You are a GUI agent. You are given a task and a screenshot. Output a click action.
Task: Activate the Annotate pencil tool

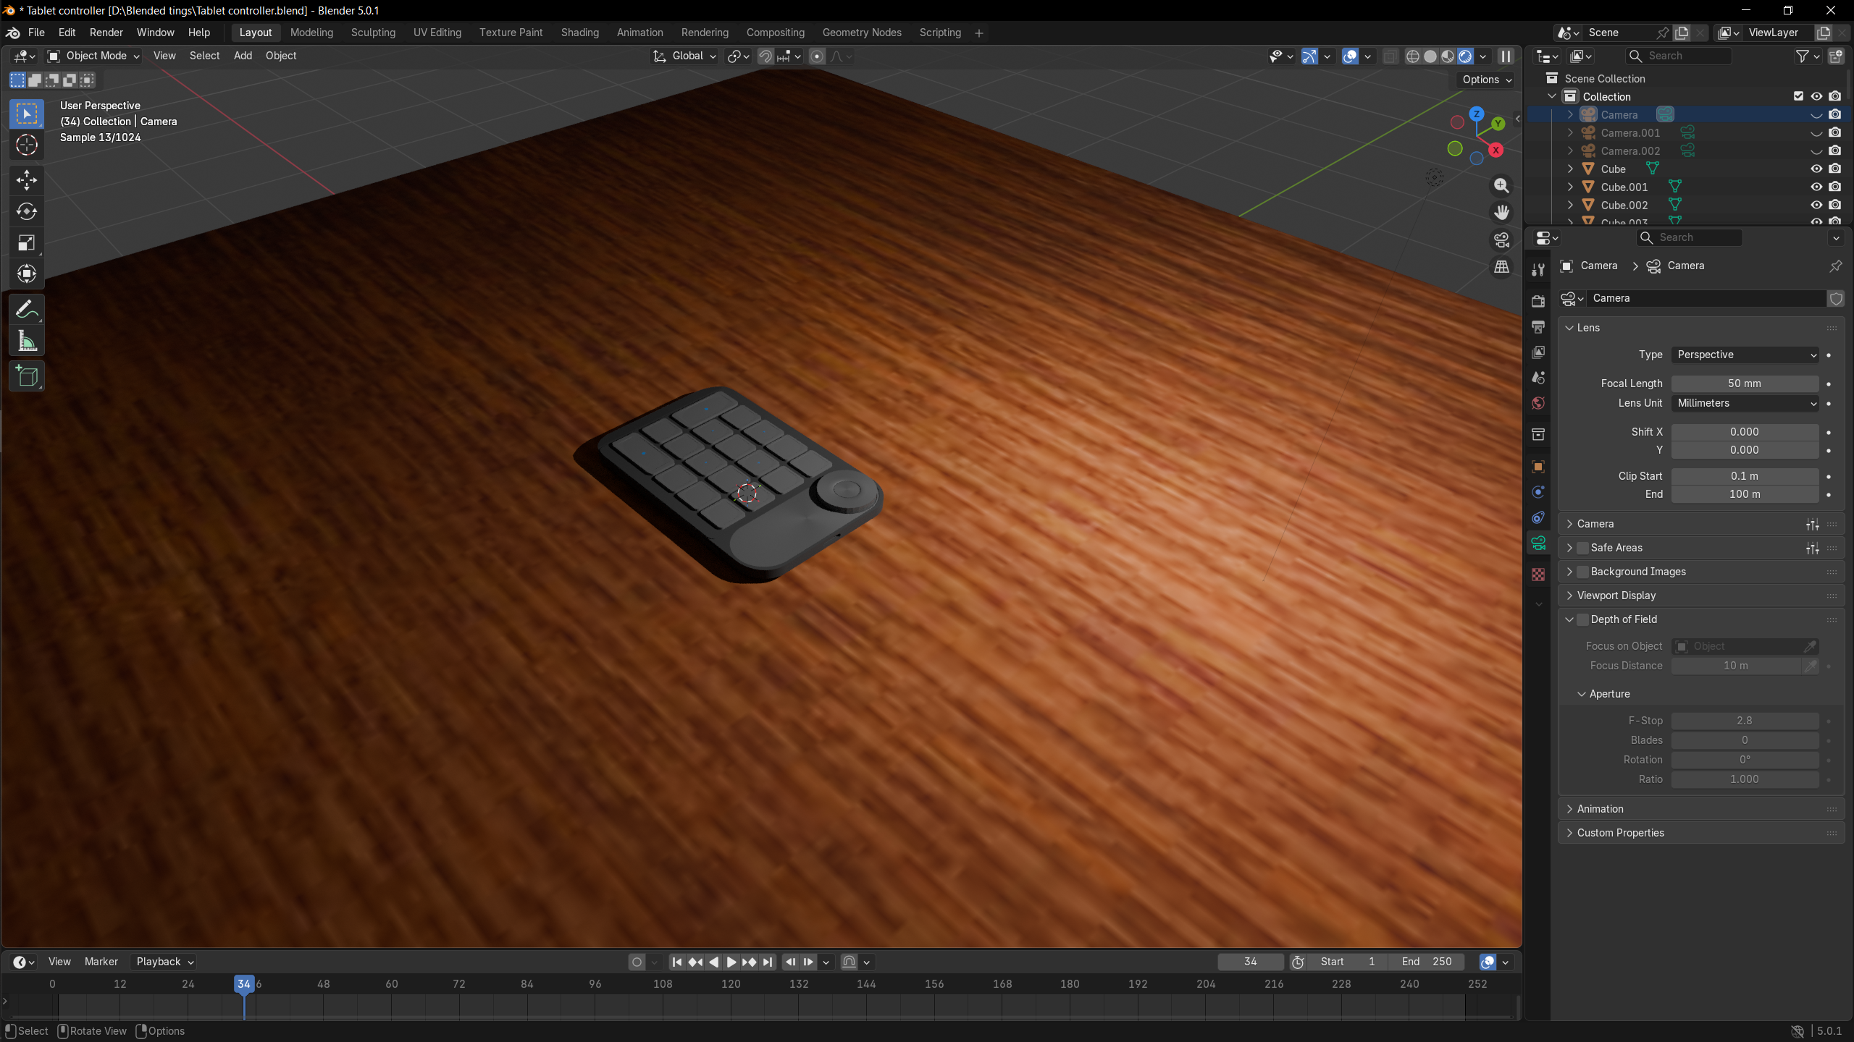[27, 310]
